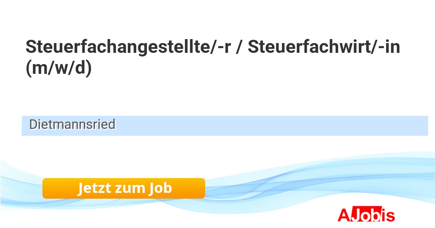The height and width of the screenshot is (228, 435).
Task: Click the "Steuerfachangestellte/-r" title text
Action: pos(128,47)
